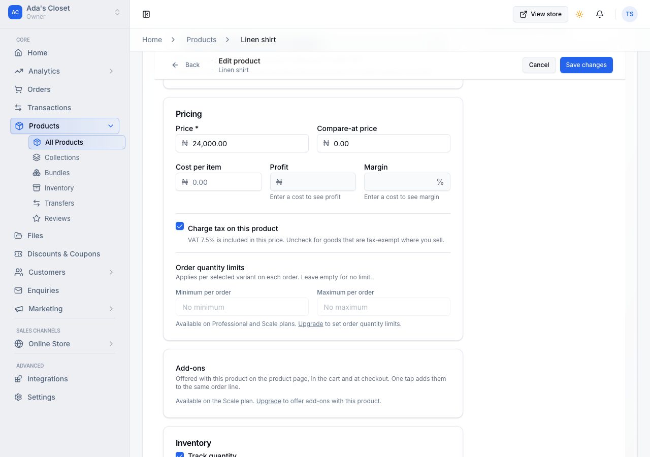Click the Home house icon in sidebar
Image resolution: width=650 pixels, height=457 pixels.
pos(18,53)
